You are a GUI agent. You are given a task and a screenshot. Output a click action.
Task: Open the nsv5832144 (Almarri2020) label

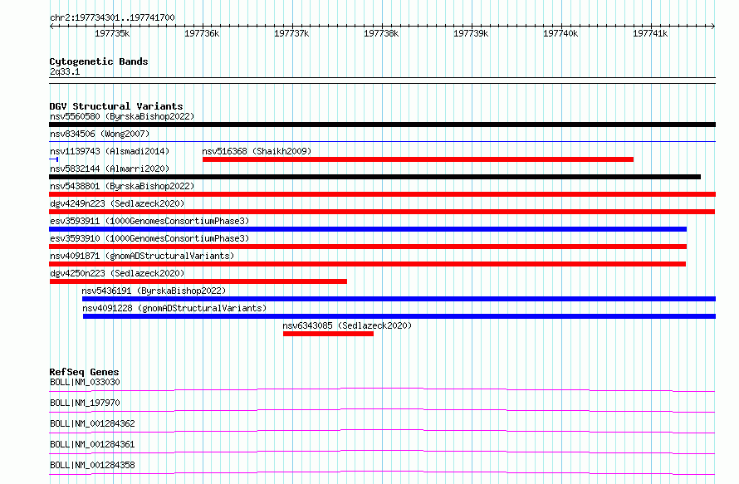110,169
